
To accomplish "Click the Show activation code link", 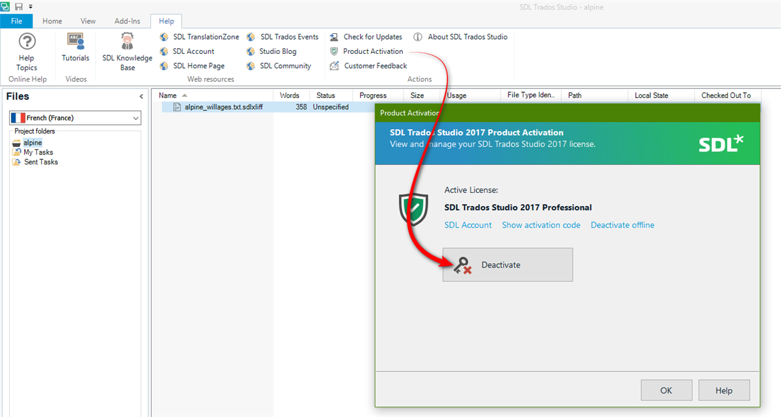I will pos(541,225).
